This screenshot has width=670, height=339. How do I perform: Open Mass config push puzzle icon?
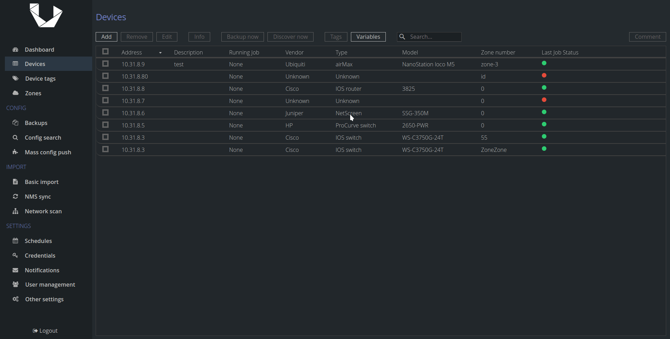point(15,152)
